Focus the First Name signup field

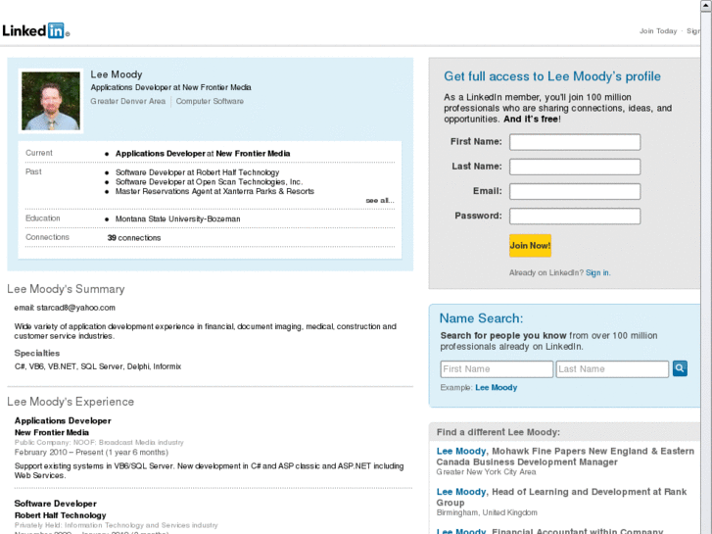[575, 142]
